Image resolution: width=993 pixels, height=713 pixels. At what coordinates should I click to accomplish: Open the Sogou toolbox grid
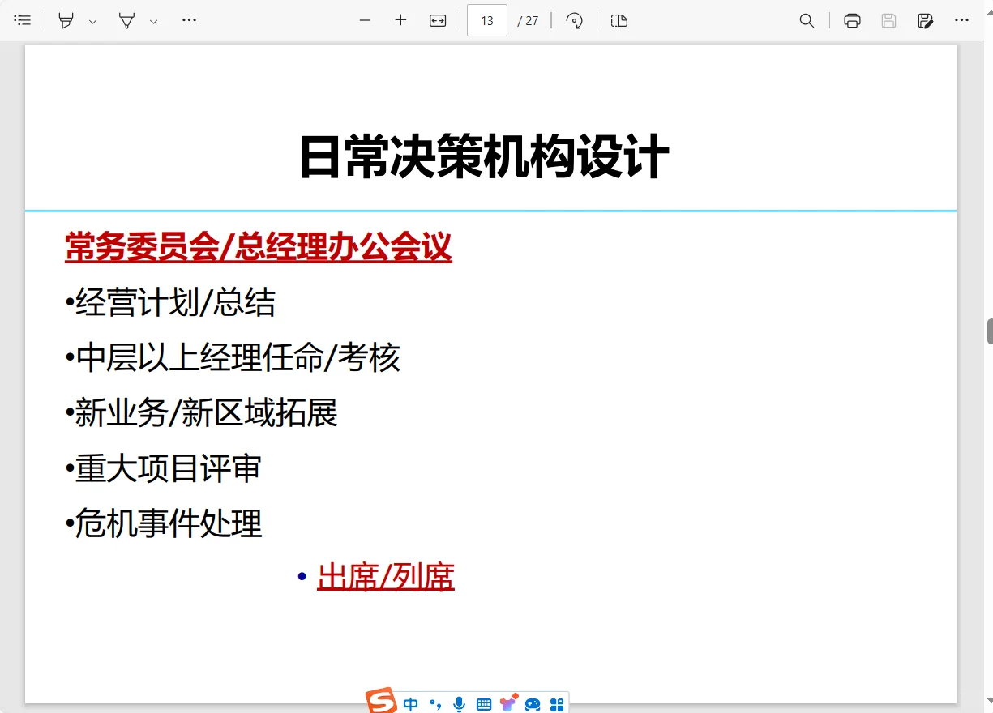pyautogui.click(x=557, y=704)
